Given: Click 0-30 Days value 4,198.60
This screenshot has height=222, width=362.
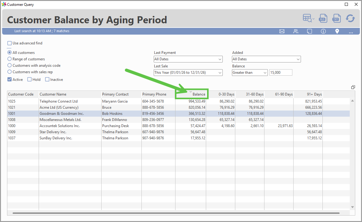Looking at the screenshot, I should pos(228,126).
